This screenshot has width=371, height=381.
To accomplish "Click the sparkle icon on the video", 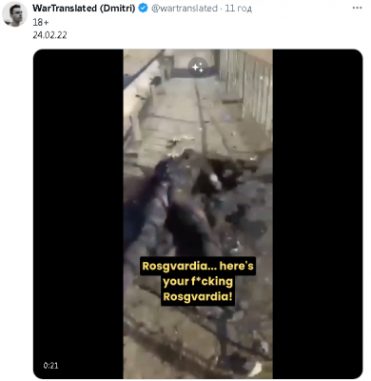I will (x=198, y=68).
